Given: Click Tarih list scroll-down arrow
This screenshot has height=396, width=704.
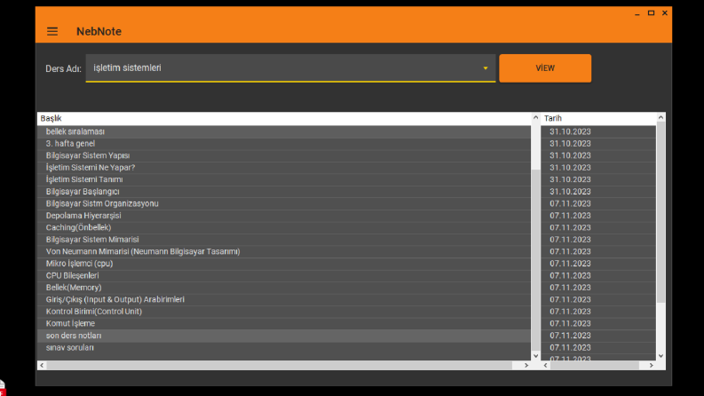Looking at the screenshot, I should tap(660, 355).
